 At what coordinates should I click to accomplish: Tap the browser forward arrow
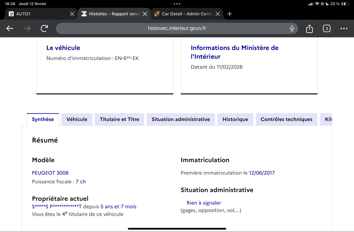pos(27,29)
